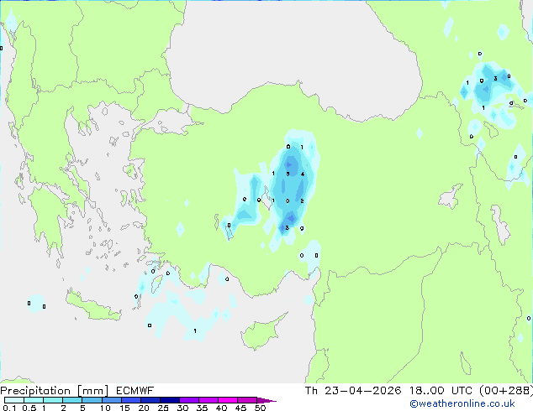533x411 pixels.
Task: Select the 45–50 mm legend swatch
Action: [x=247, y=400]
